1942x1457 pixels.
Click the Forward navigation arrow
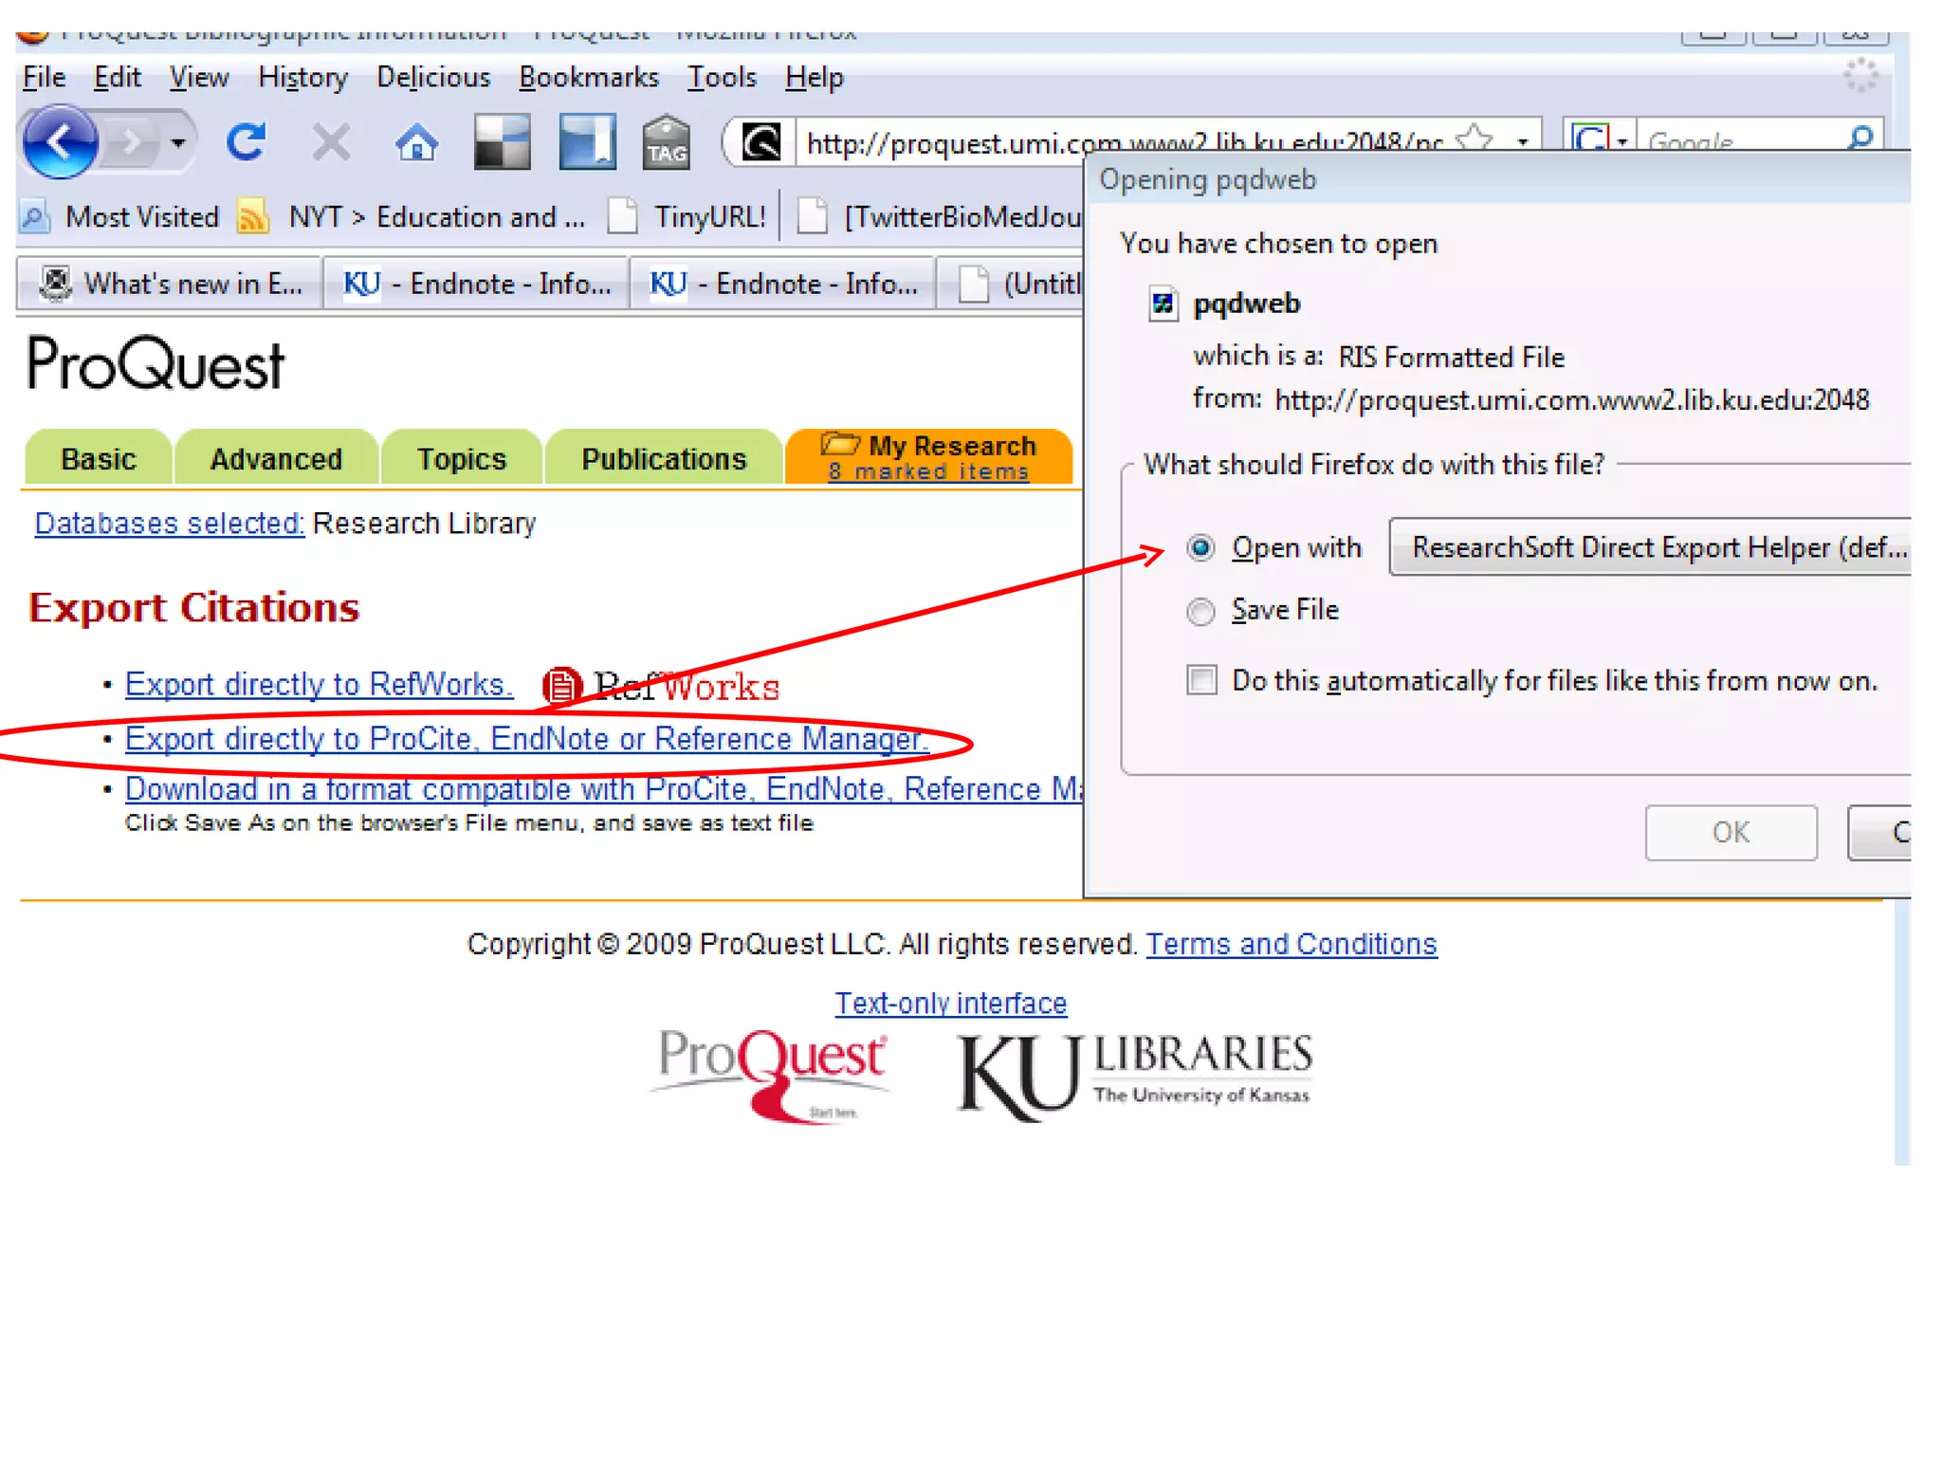[132, 143]
